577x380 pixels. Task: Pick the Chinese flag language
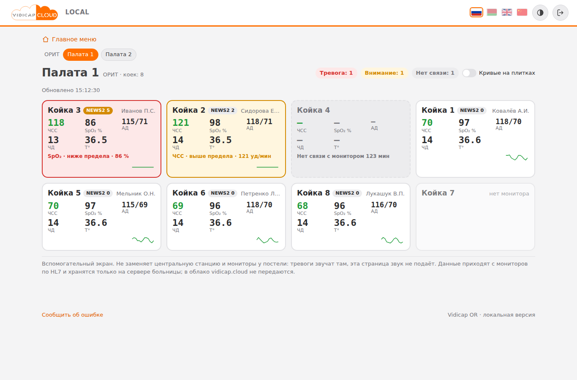pyautogui.click(x=522, y=12)
